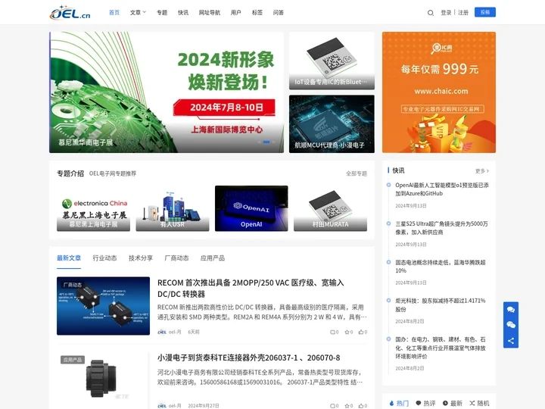
Task: Select 厂商动态 tab
Action: pyautogui.click(x=176, y=258)
